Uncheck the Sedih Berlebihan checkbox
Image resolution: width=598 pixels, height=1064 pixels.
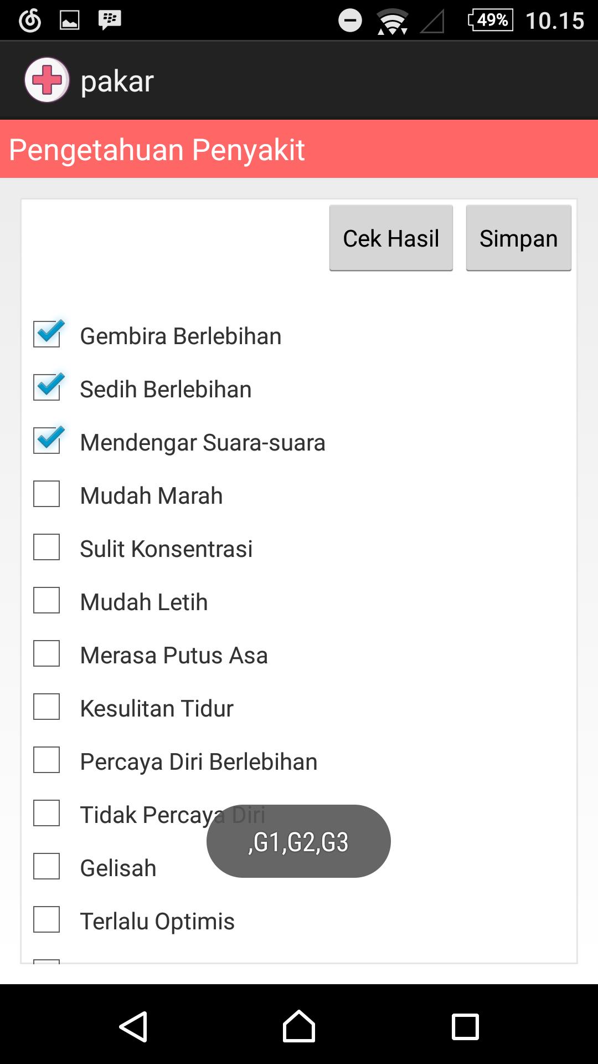(47, 387)
